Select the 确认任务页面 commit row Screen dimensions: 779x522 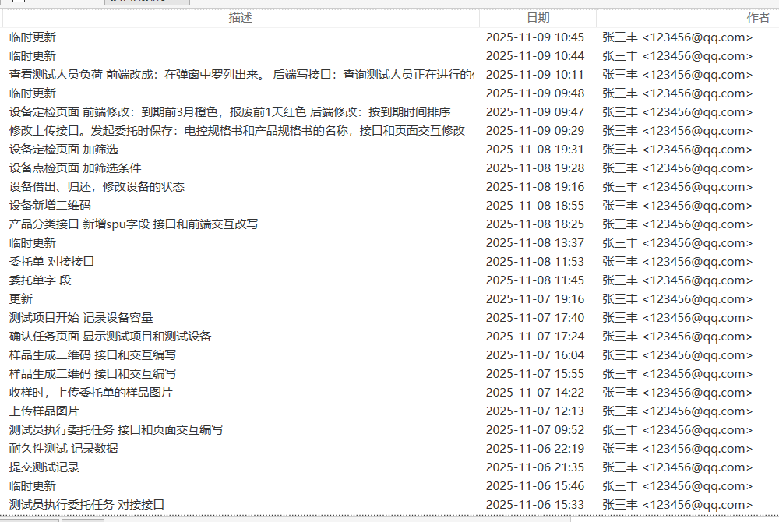click(110, 337)
